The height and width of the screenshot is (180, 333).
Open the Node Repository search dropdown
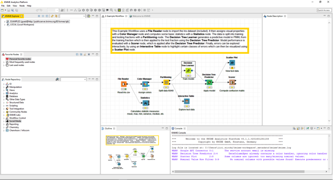click(x=85, y=79)
